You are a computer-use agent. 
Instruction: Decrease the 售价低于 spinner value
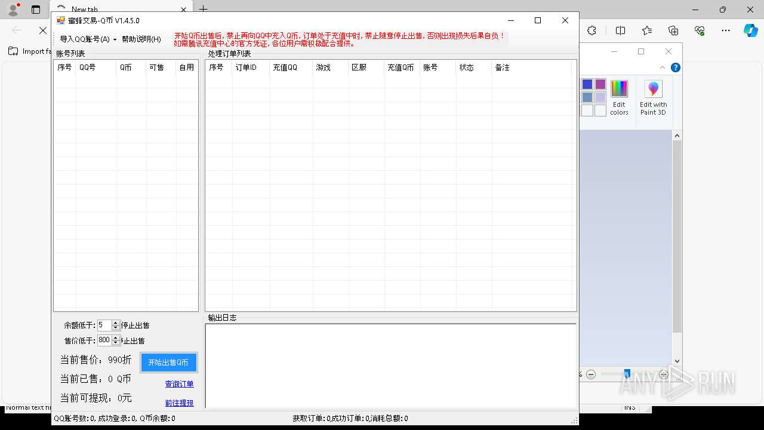116,343
